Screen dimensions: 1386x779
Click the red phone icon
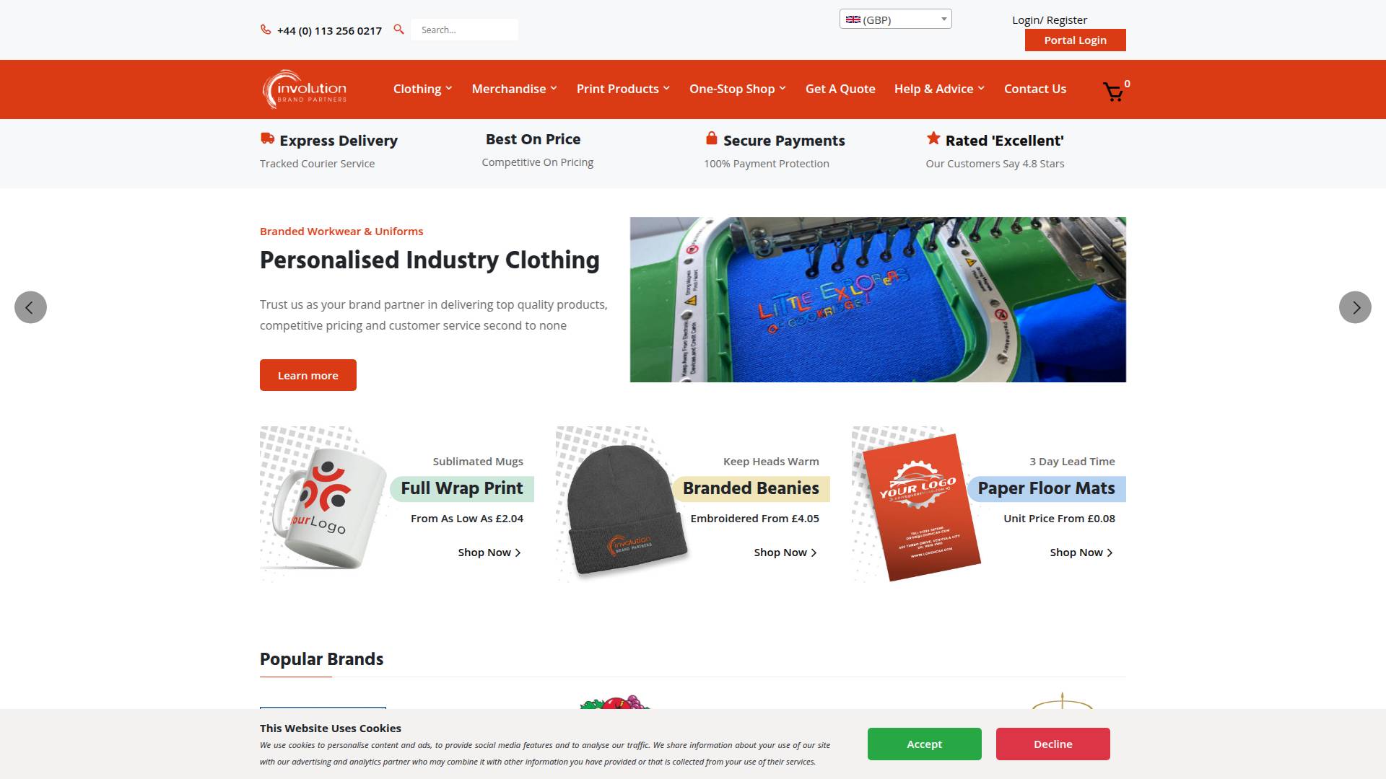pos(266,30)
